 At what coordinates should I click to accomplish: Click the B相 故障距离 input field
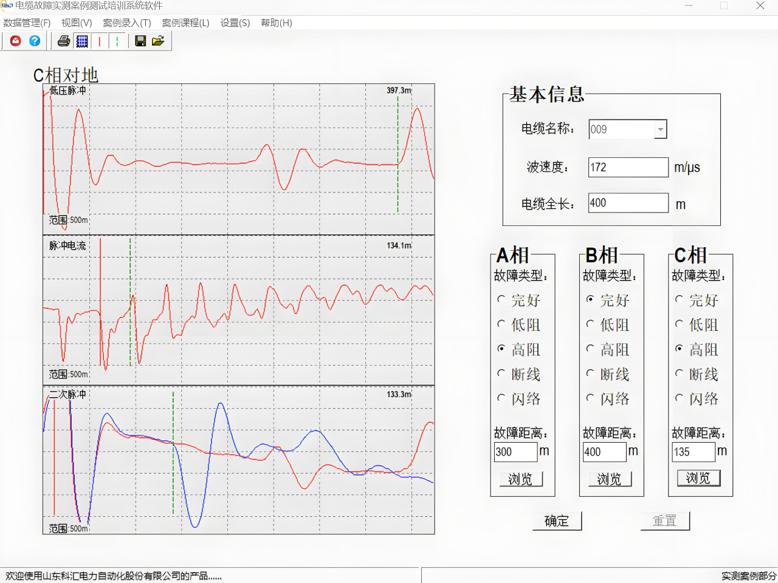click(x=604, y=452)
